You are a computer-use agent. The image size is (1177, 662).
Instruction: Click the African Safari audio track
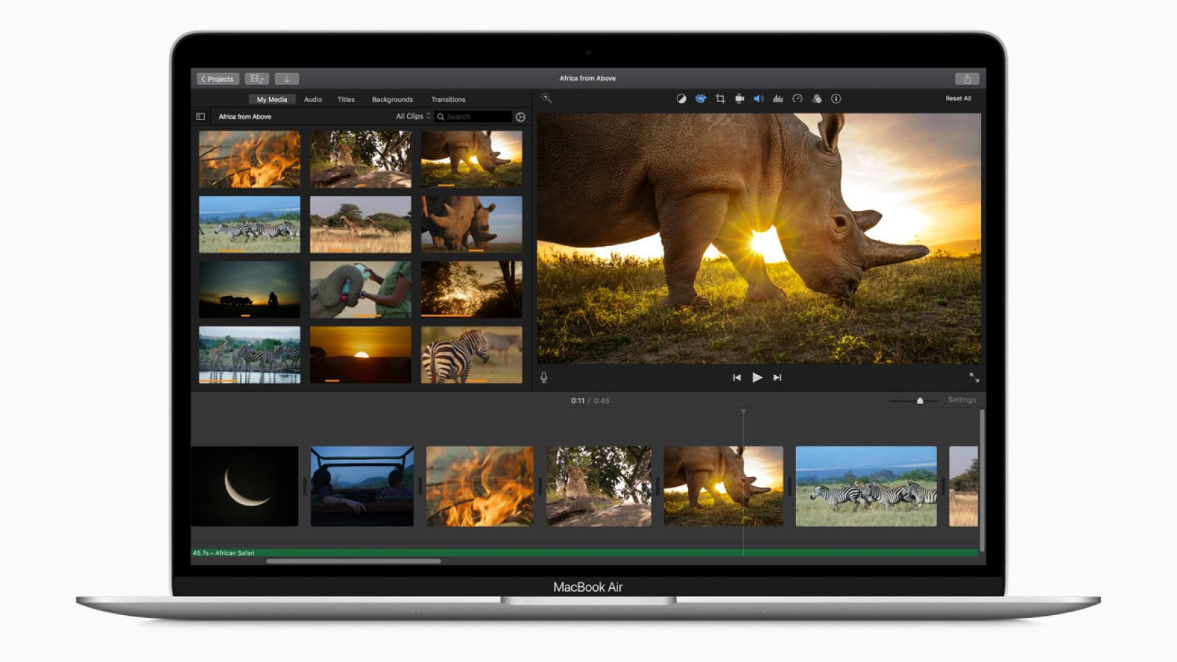pyautogui.click(x=584, y=553)
